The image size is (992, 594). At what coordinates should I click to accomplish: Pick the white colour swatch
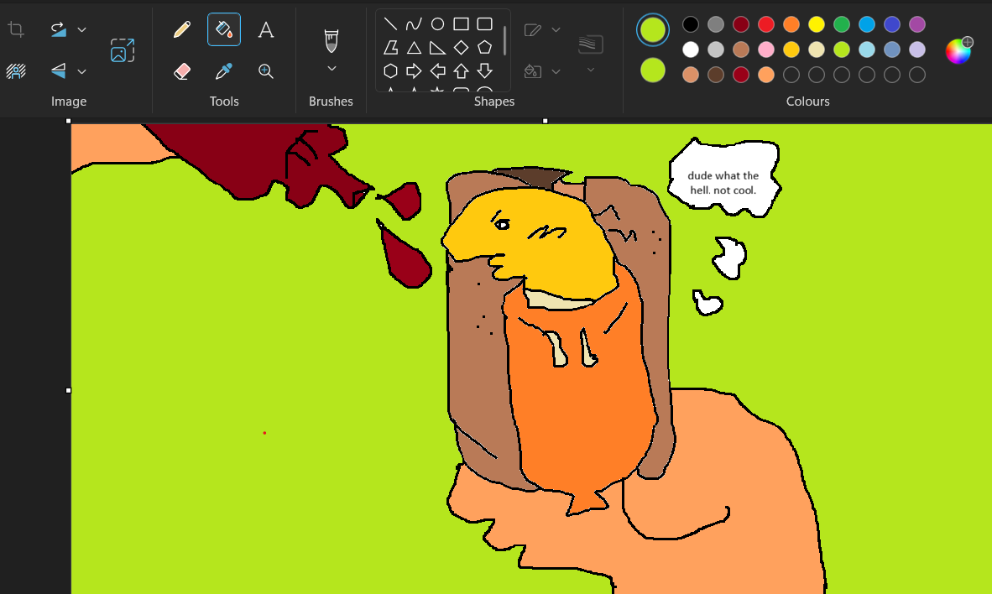tap(691, 49)
